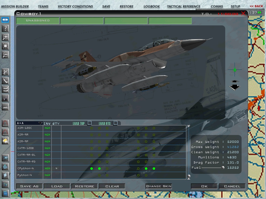Click the Clear button
Viewport: 266px width, 199px height.
[x=112, y=186]
